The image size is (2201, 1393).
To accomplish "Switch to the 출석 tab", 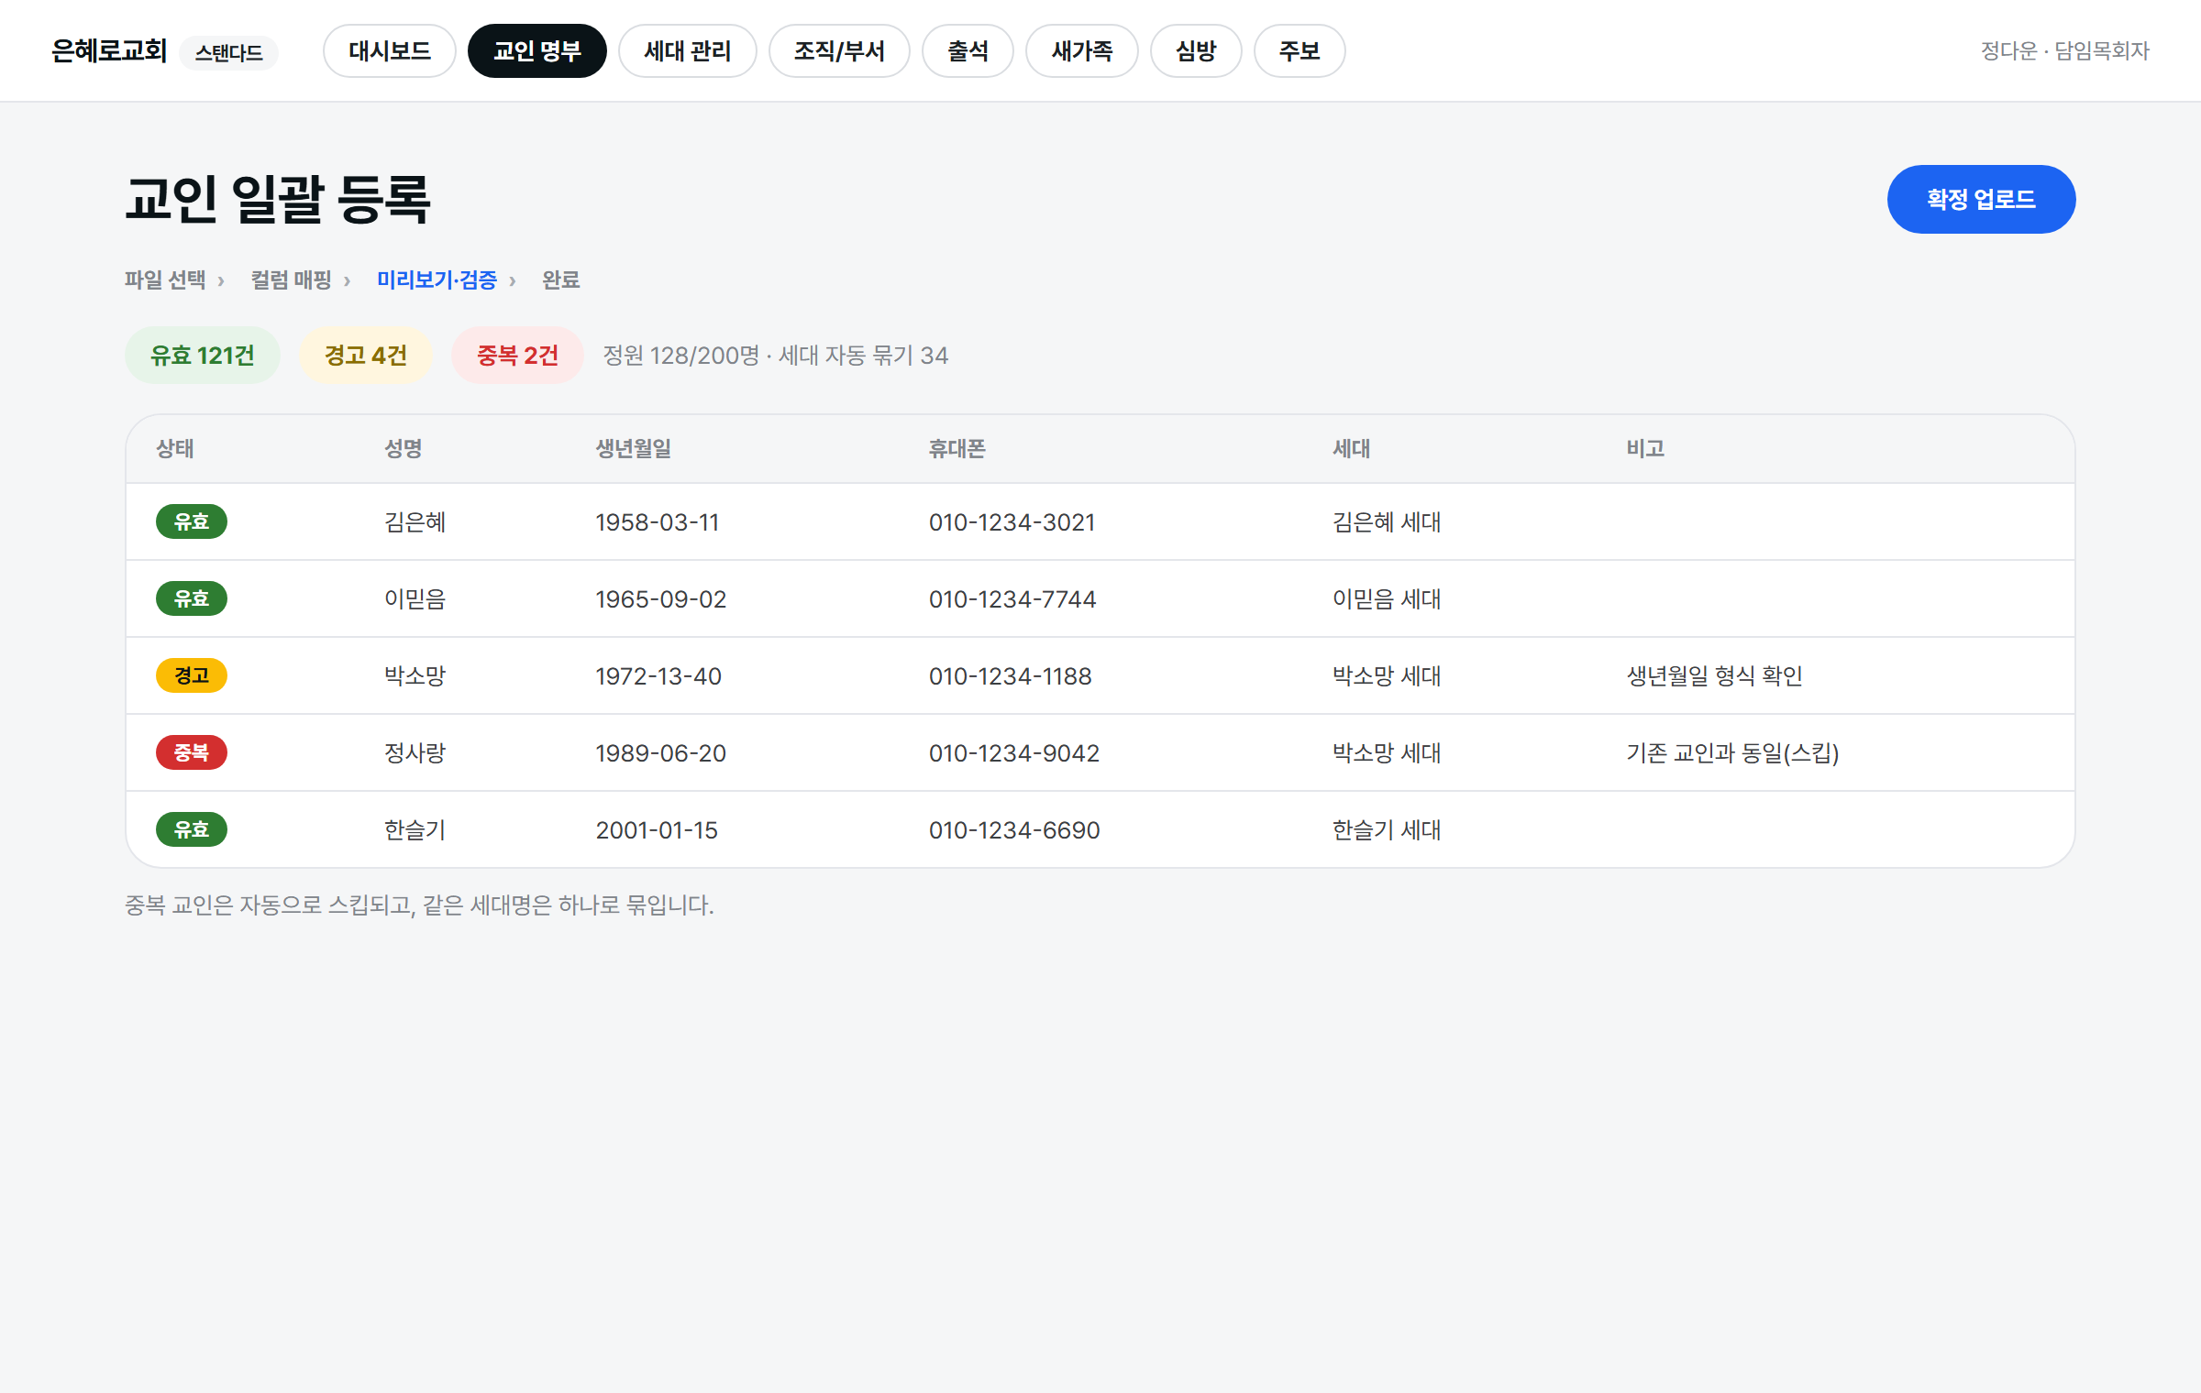I will pyautogui.click(x=968, y=51).
